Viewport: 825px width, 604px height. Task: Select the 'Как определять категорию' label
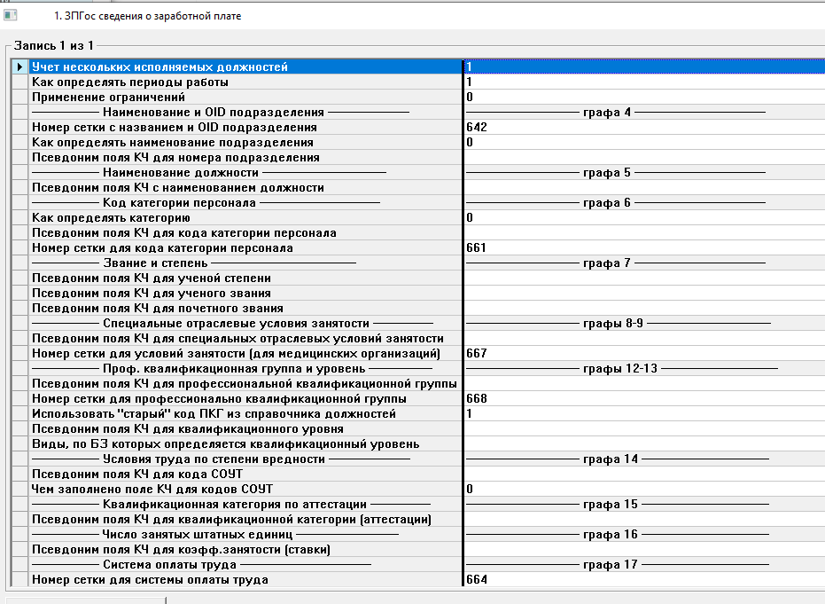pos(111,218)
